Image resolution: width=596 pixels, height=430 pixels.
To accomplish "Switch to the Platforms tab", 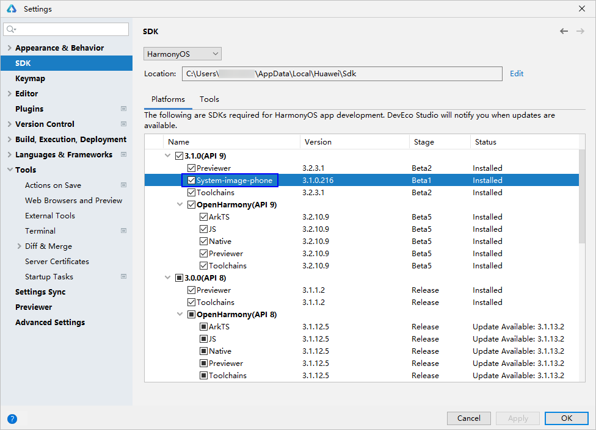I will click(168, 99).
